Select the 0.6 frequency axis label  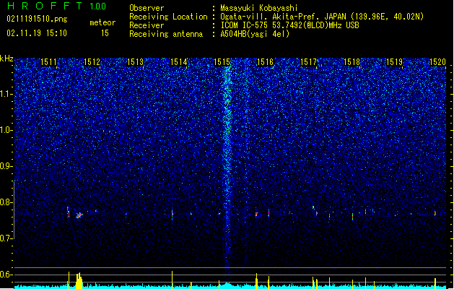[6, 275]
